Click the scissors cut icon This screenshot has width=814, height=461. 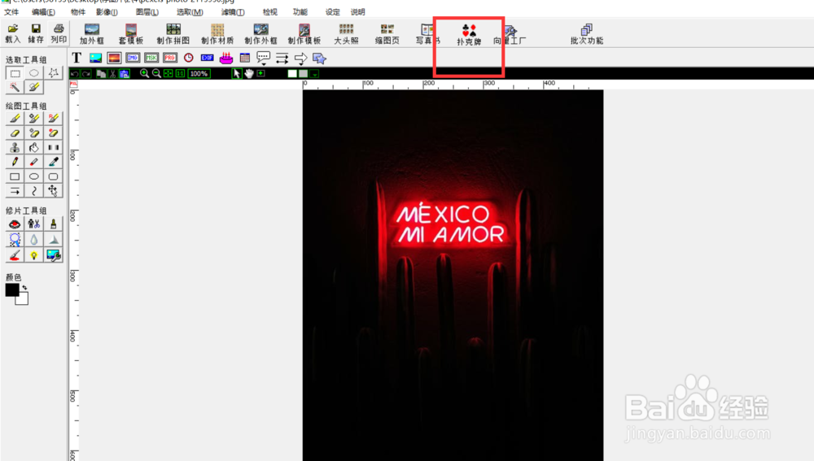112,74
